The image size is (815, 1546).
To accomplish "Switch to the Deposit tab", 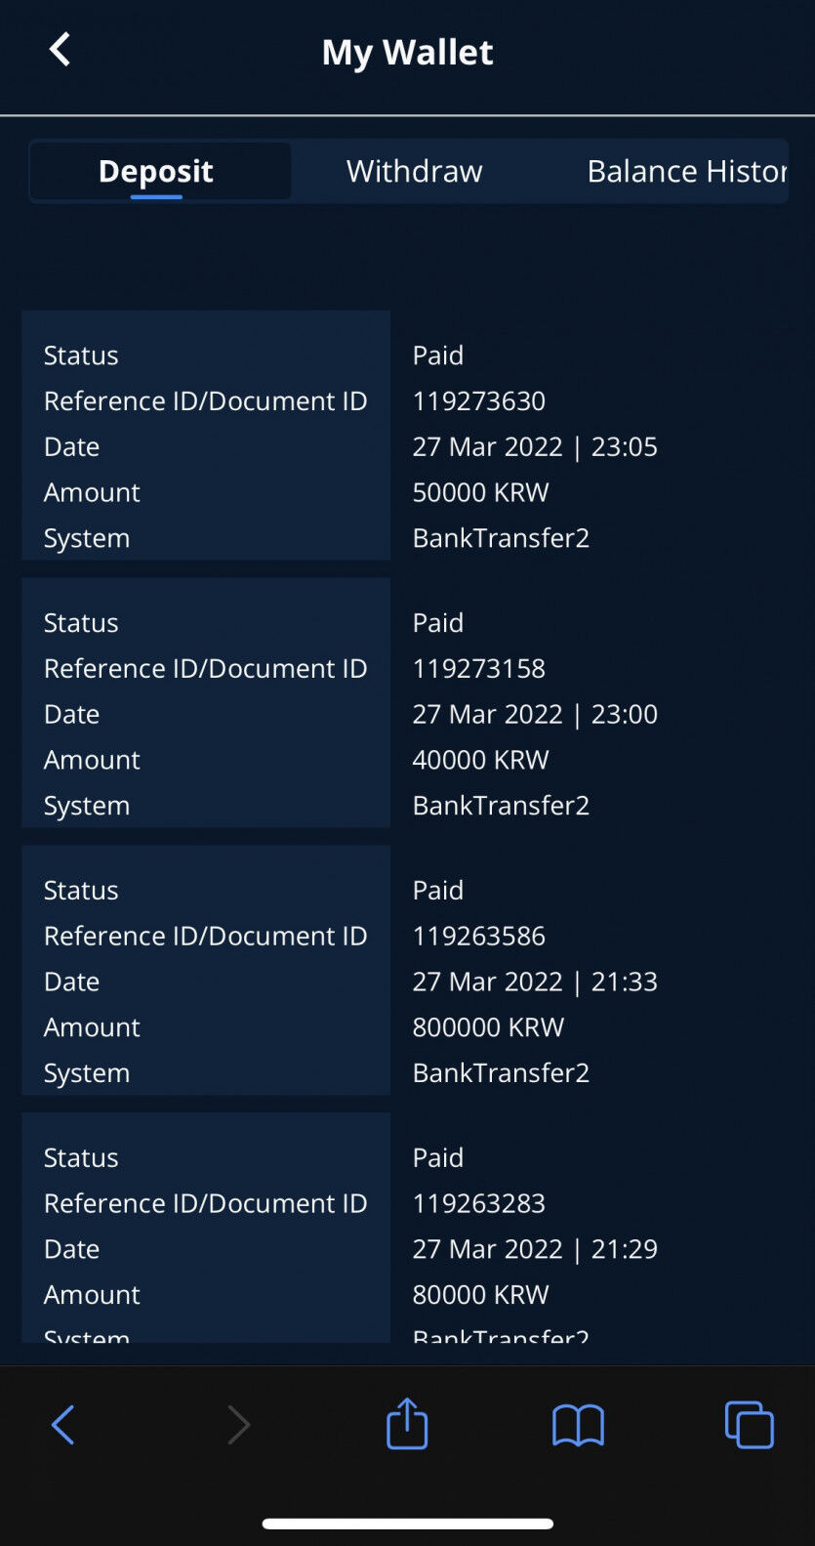I will tap(160, 171).
